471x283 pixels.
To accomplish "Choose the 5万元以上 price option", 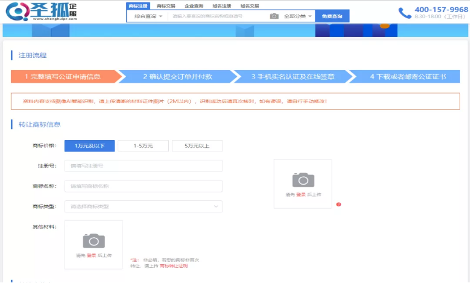I will point(197,146).
